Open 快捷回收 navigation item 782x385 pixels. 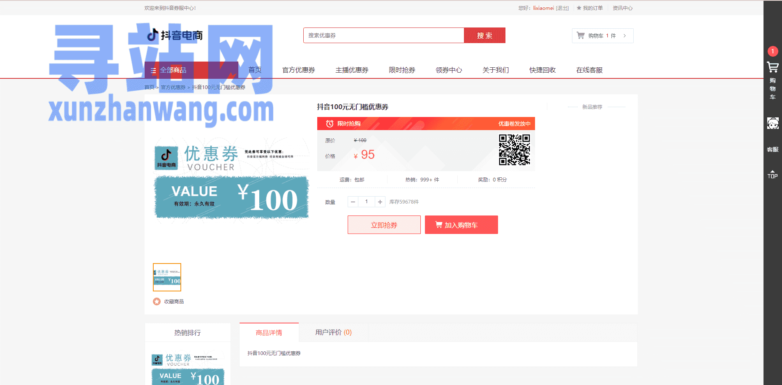pos(543,70)
